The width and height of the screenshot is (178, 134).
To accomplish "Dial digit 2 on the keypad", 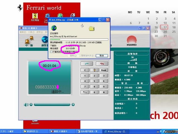I will click(x=94, y=76).
